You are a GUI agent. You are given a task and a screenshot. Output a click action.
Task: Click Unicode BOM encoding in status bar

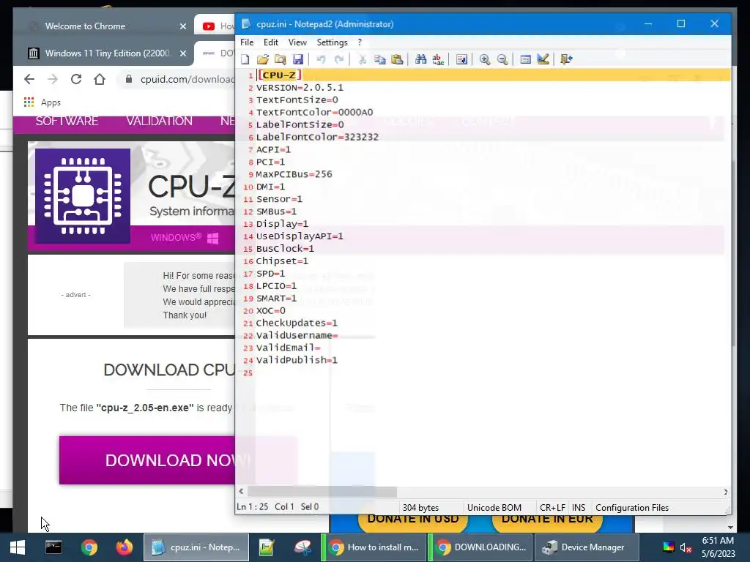pyautogui.click(x=494, y=508)
